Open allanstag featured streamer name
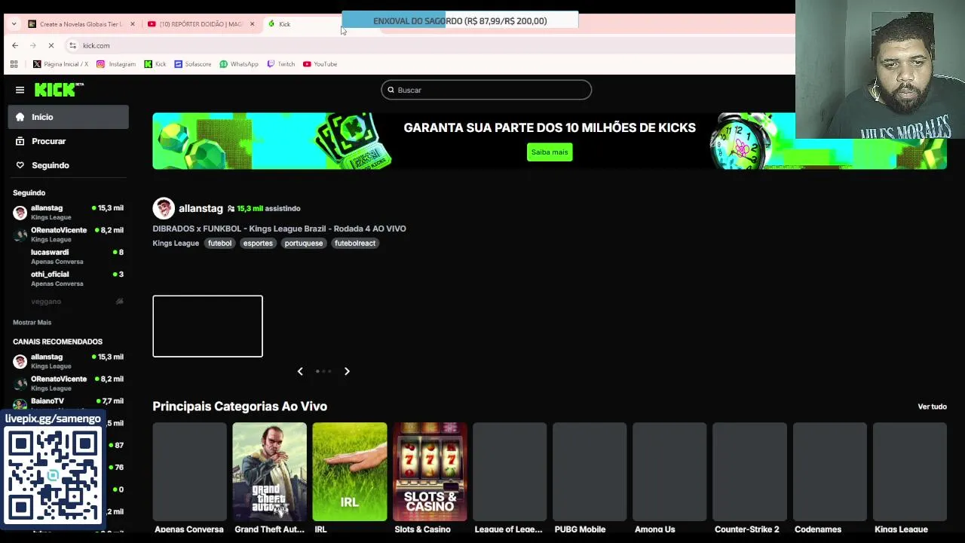Image resolution: width=965 pixels, height=543 pixels. (201, 208)
